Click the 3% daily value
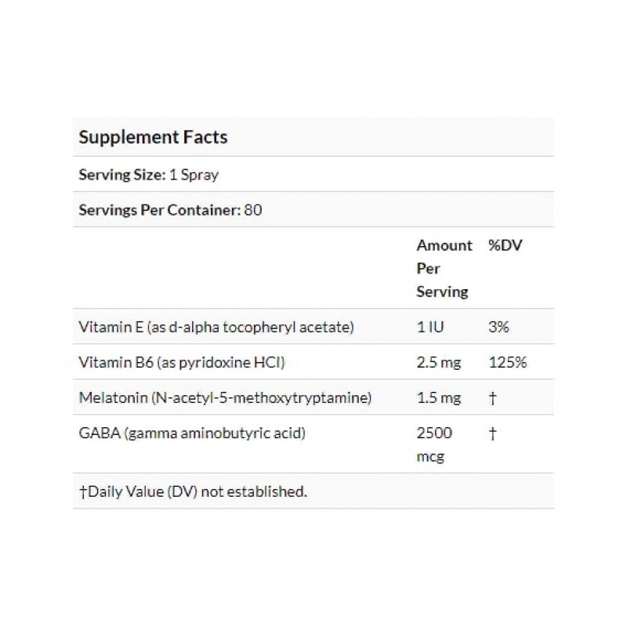 coord(498,327)
